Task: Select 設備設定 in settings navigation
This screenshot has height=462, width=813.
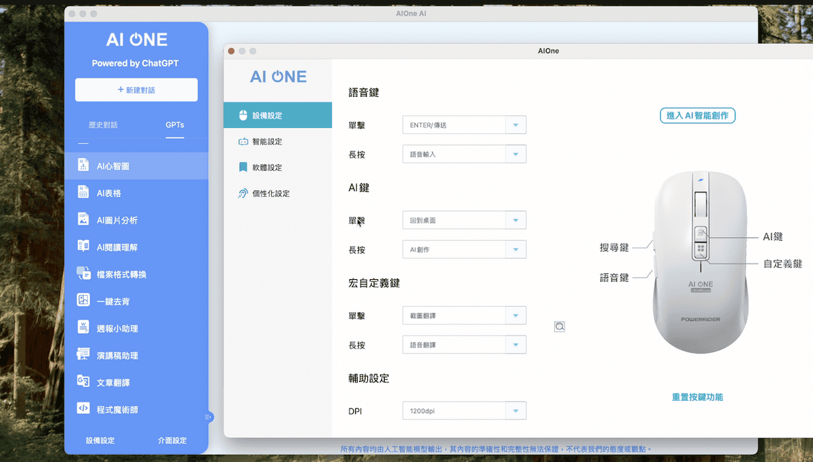Action: pyautogui.click(x=278, y=115)
